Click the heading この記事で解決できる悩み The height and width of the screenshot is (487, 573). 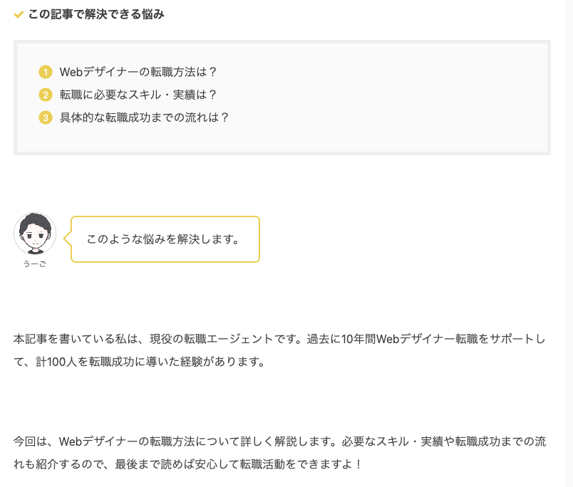tap(96, 14)
